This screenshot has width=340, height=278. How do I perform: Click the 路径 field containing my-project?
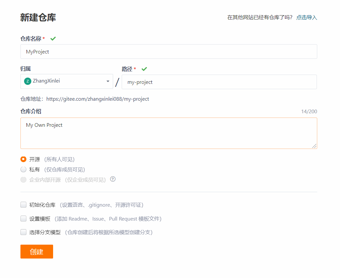point(219,82)
